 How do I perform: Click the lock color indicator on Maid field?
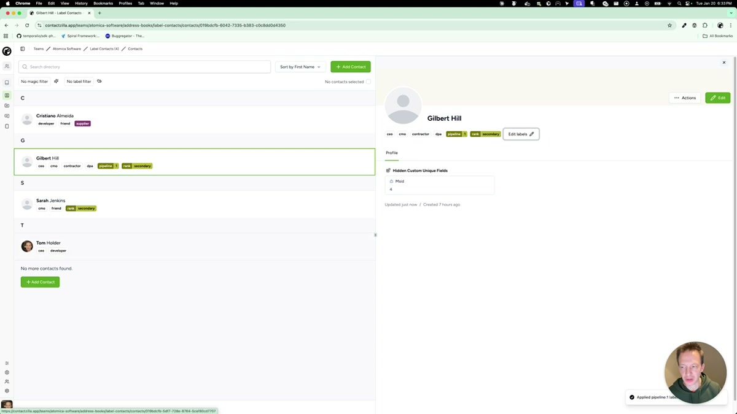(391, 181)
